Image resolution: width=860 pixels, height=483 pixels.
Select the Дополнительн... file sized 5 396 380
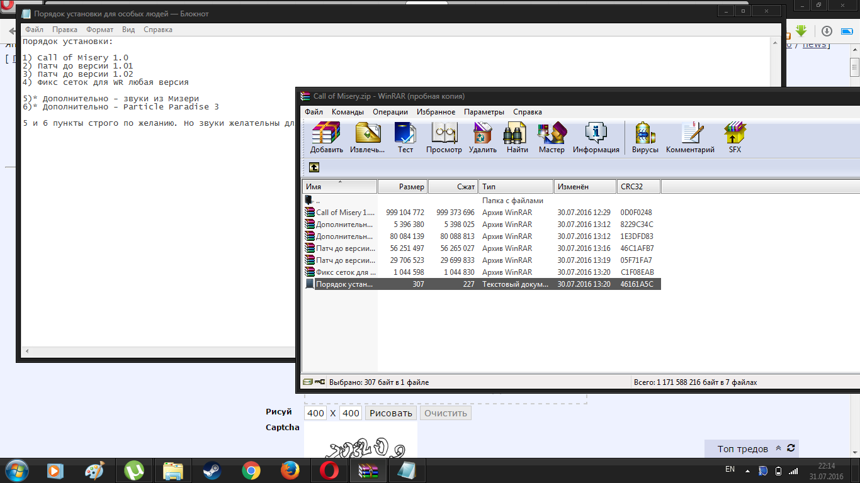coord(482,225)
